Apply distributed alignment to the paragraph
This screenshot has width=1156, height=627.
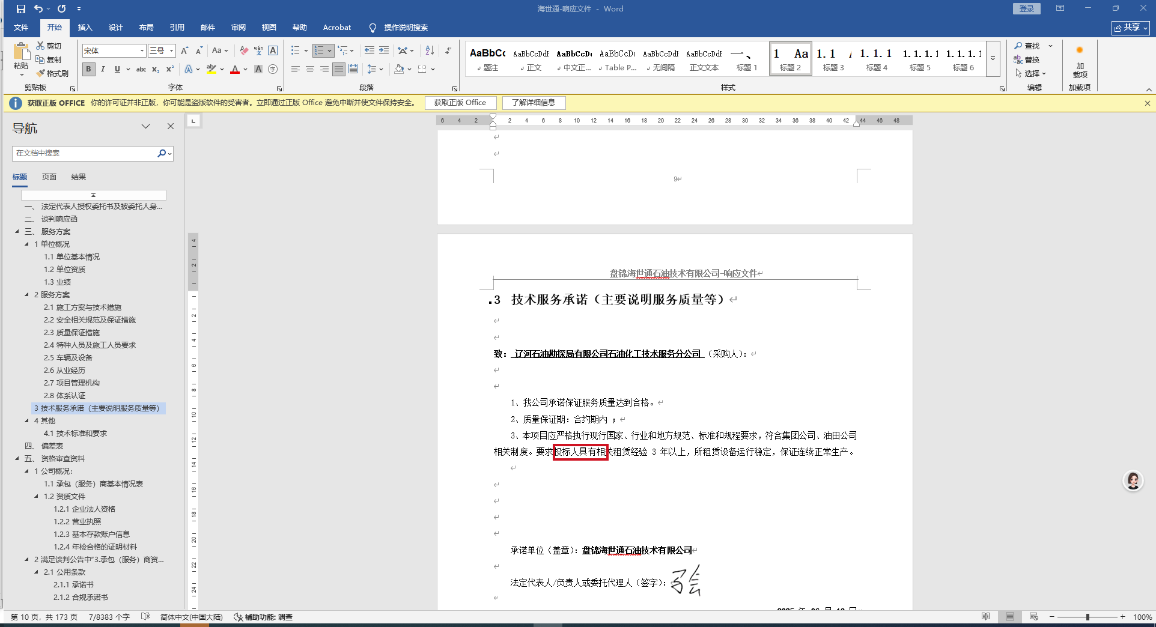coord(353,69)
